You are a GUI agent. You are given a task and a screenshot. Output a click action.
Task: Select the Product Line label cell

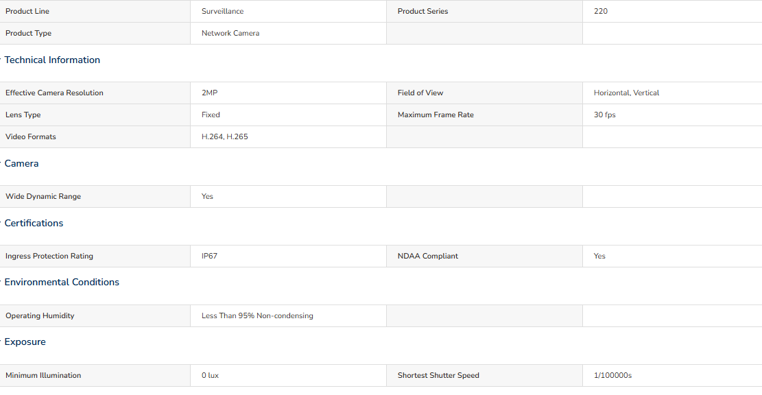(95, 11)
